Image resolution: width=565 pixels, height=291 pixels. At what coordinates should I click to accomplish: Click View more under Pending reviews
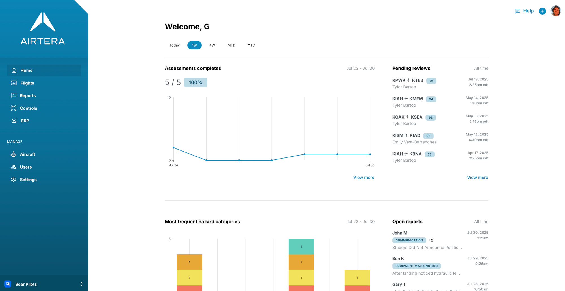477,177
